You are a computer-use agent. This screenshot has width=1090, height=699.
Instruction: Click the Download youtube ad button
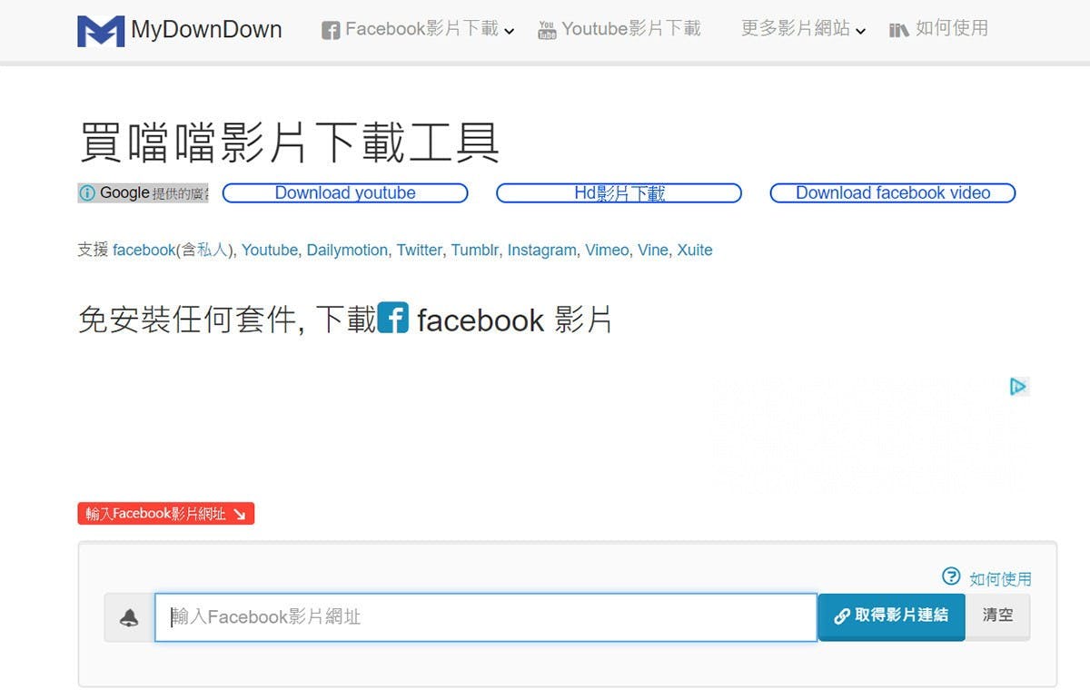[345, 193]
